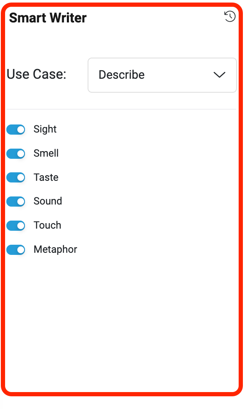Image resolution: width=245 pixels, height=409 pixels.
Task: Select the Describe value text
Action: 121,75
